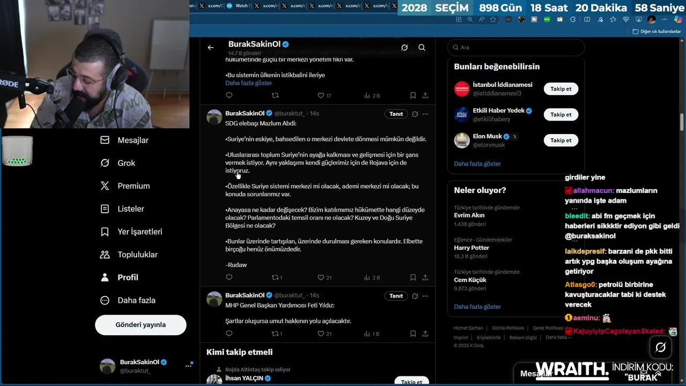Show more trends under Neler oluyor

477,307
